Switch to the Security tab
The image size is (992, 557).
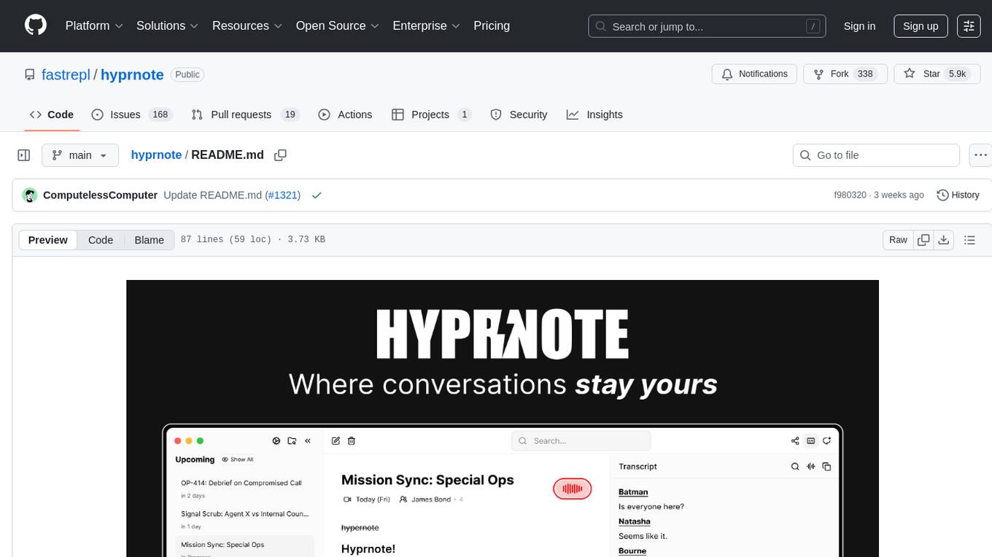519,114
